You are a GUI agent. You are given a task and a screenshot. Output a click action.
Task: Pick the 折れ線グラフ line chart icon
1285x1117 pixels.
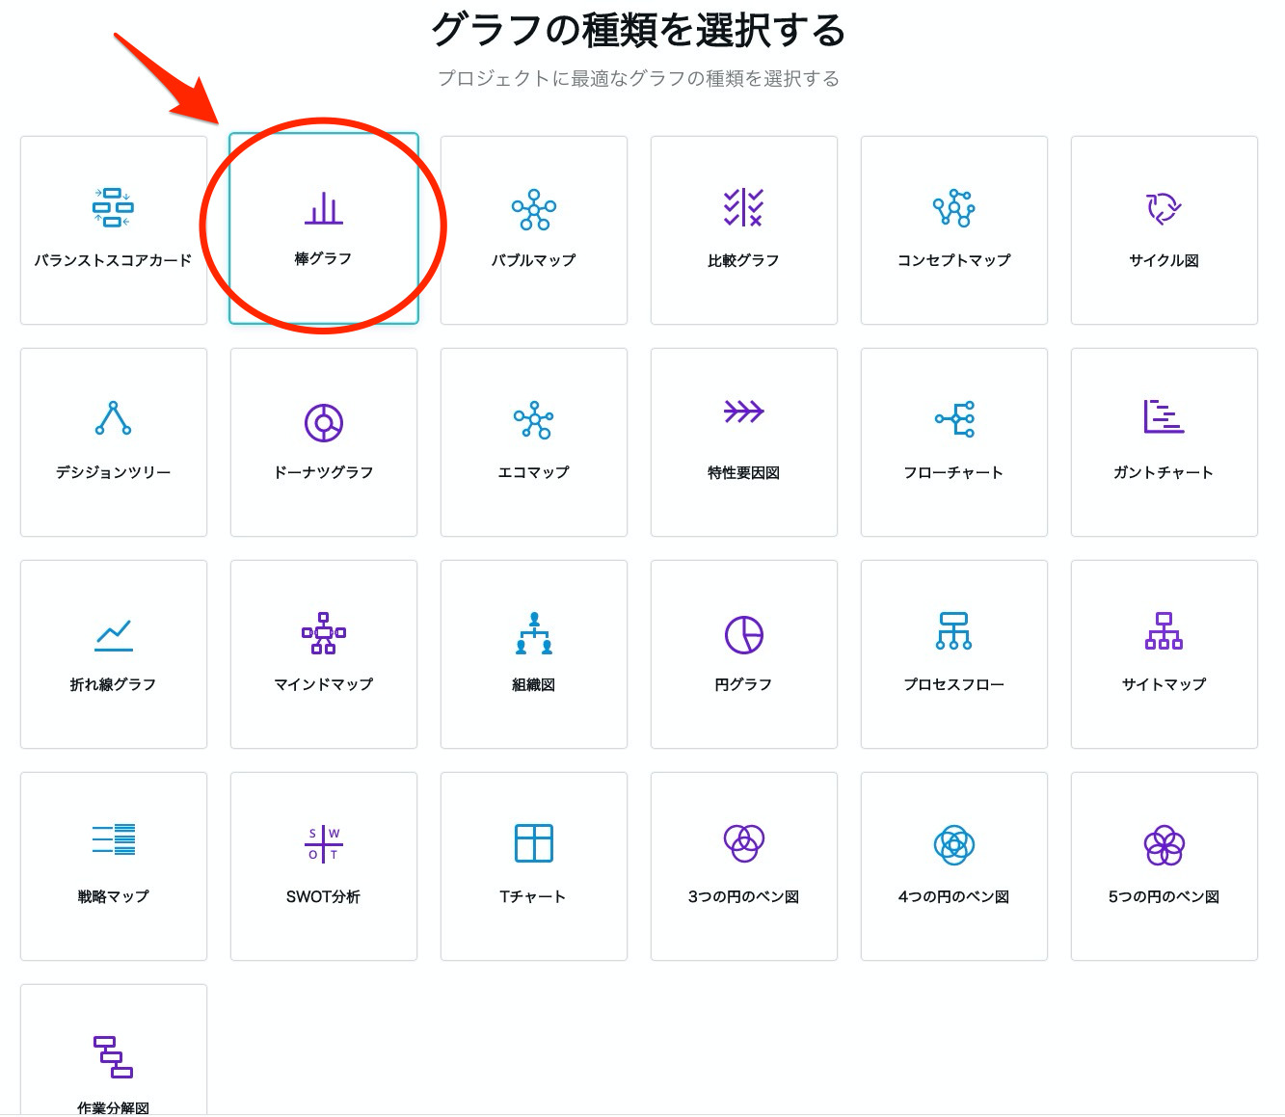point(114,634)
